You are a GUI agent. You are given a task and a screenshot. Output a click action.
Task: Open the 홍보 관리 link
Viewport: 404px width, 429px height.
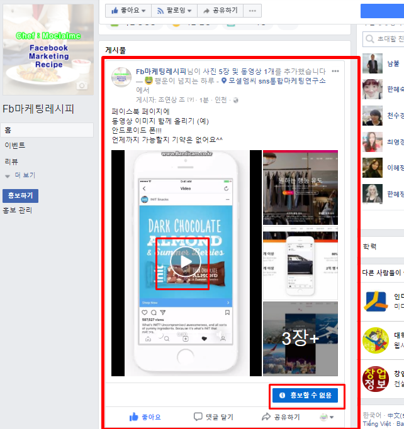coord(17,210)
